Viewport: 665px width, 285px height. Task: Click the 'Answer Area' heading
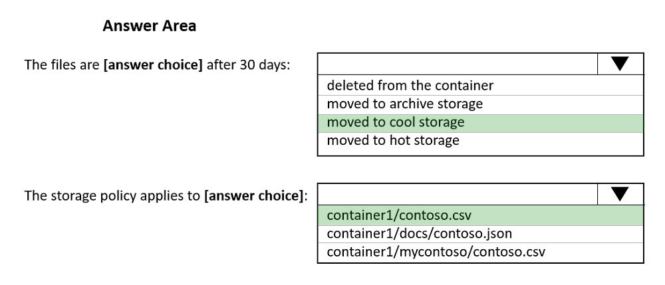(x=149, y=26)
